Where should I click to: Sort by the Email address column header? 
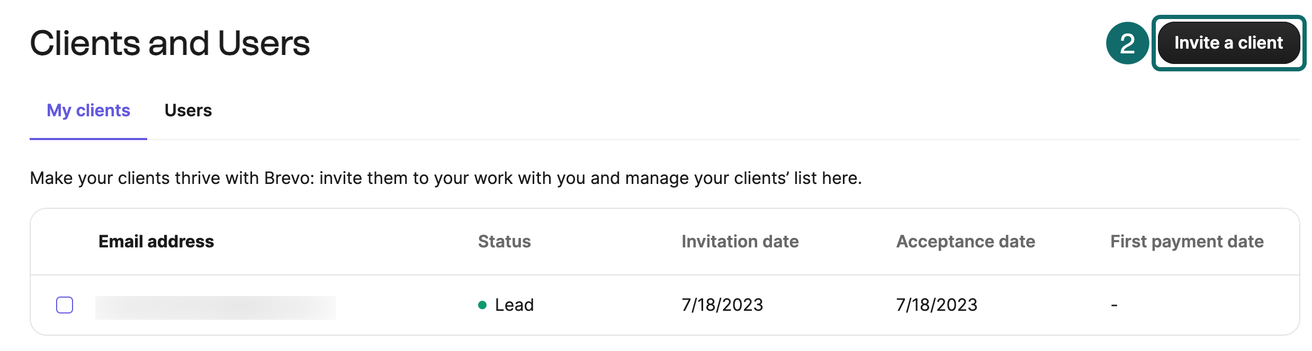tap(156, 242)
